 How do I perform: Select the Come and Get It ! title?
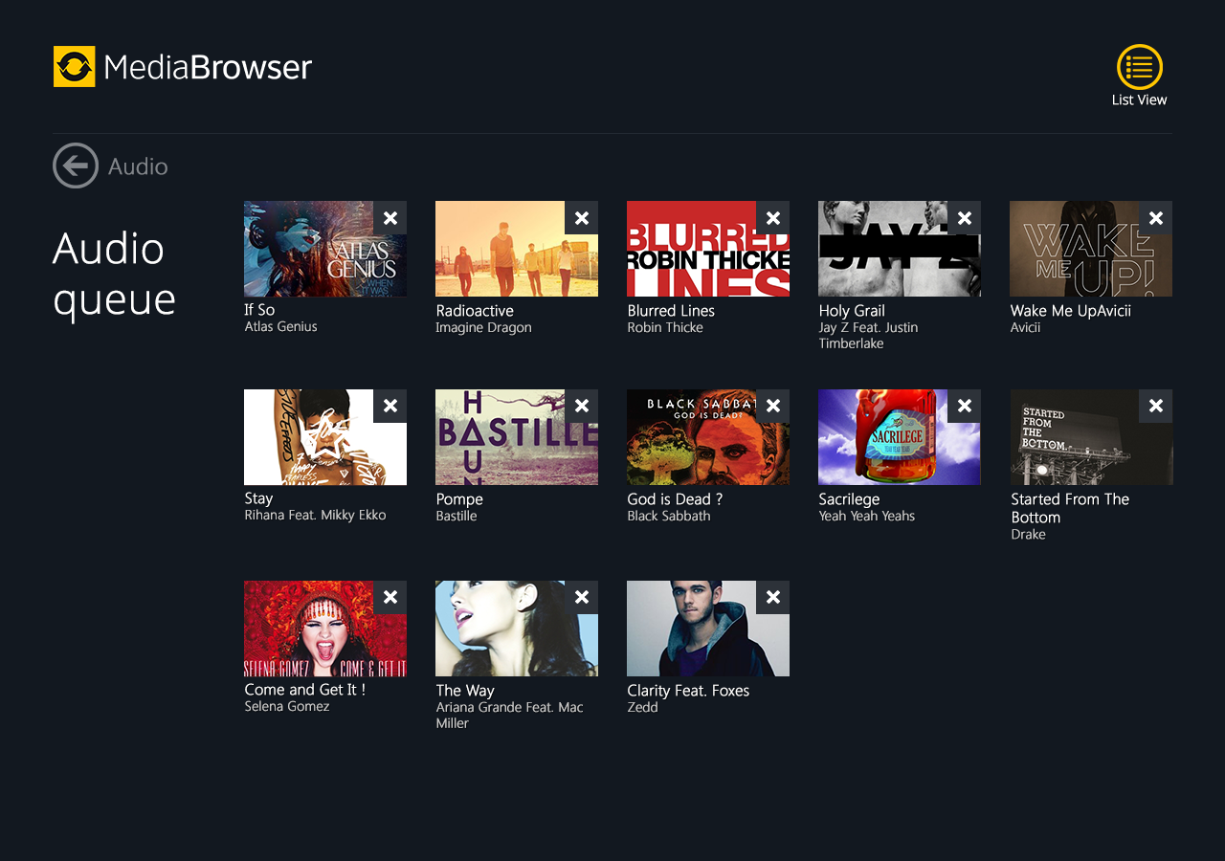pos(304,690)
